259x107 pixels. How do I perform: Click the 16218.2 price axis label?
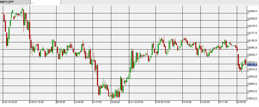(252, 26)
